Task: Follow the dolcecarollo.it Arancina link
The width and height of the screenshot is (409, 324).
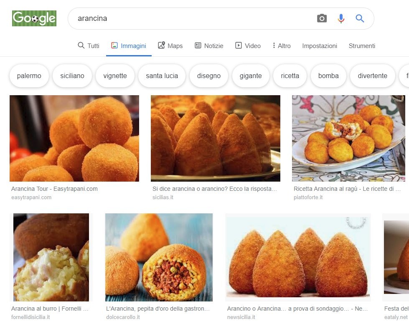Action: (159, 309)
